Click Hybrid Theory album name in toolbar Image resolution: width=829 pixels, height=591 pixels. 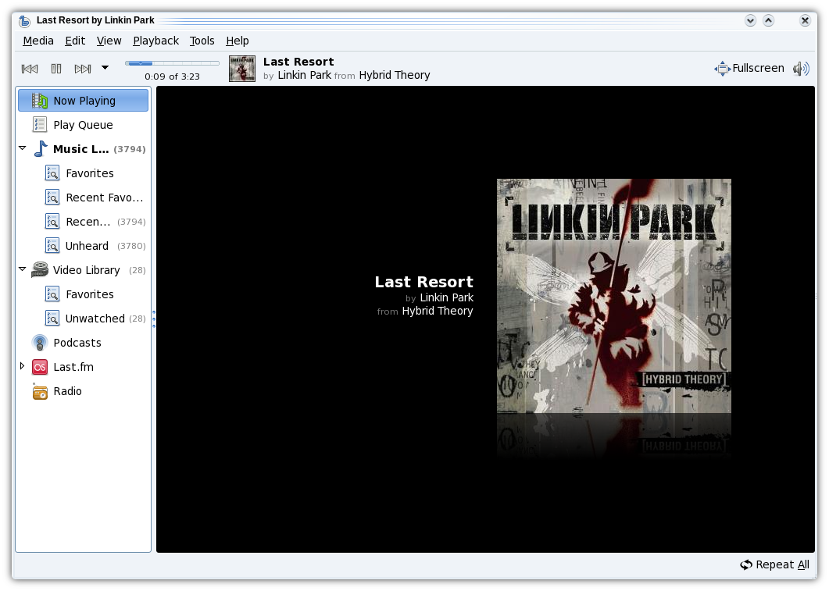pyautogui.click(x=395, y=75)
